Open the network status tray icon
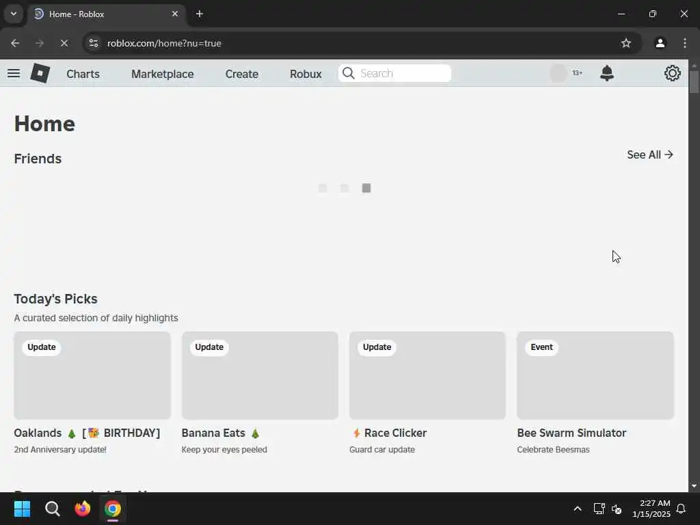The width and height of the screenshot is (700, 525). click(599, 509)
